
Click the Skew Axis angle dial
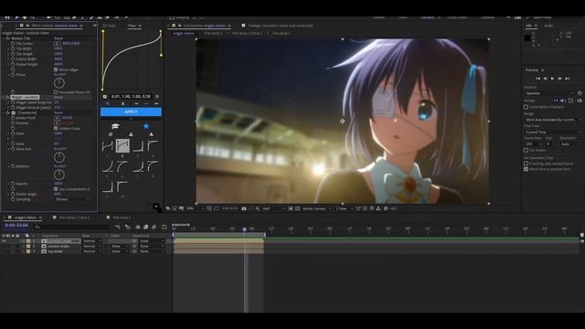59,157
